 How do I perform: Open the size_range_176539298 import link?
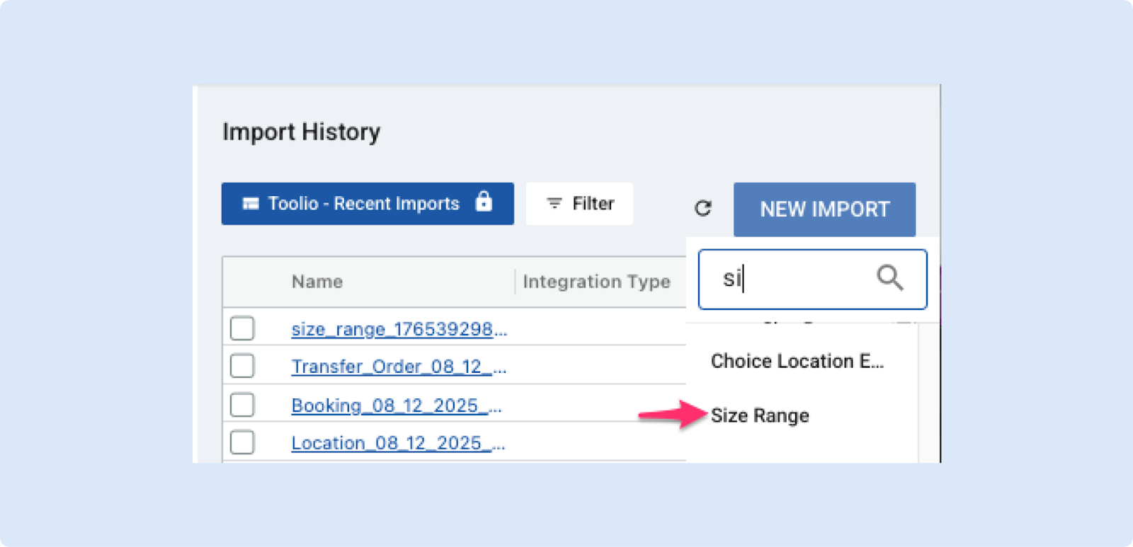[x=399, y=329]
